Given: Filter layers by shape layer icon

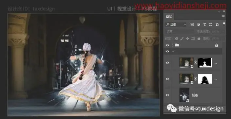Looking at the screenshot, I should pyautogui.click(x=211, y=25).
